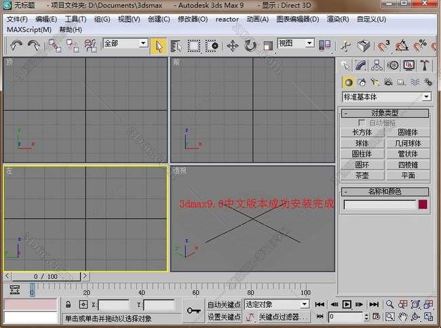The image size is (441, 328).
Task: Switch to the Motion panel tab
Action: pyautogui.click(x=393, y=66)
